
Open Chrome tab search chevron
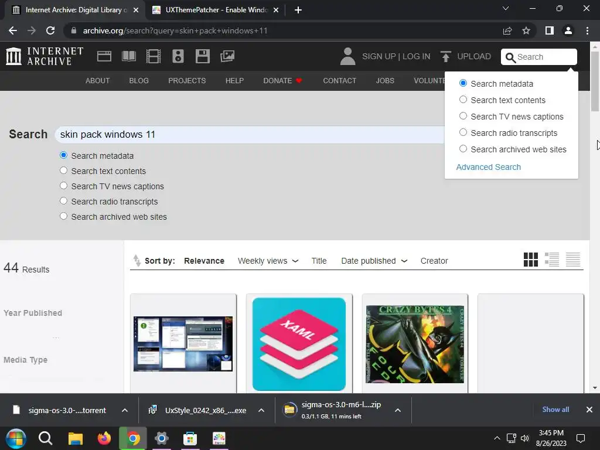point(506,8)
